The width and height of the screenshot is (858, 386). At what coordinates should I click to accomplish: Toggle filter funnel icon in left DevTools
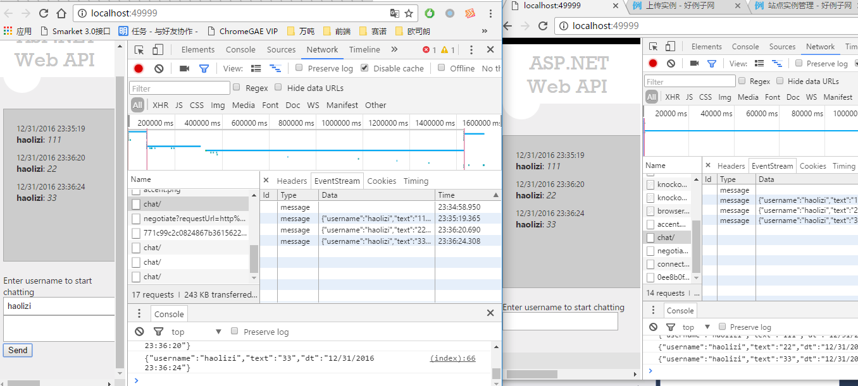coord(204,68)
